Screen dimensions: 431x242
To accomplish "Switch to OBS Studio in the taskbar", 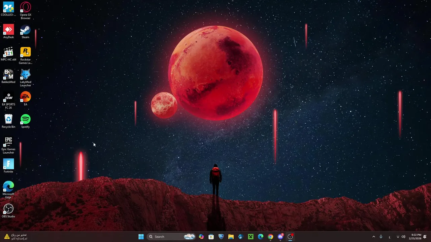I will [x=290, y=237].
